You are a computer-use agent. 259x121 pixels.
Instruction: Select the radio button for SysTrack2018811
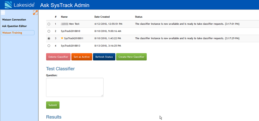(49, 38)
